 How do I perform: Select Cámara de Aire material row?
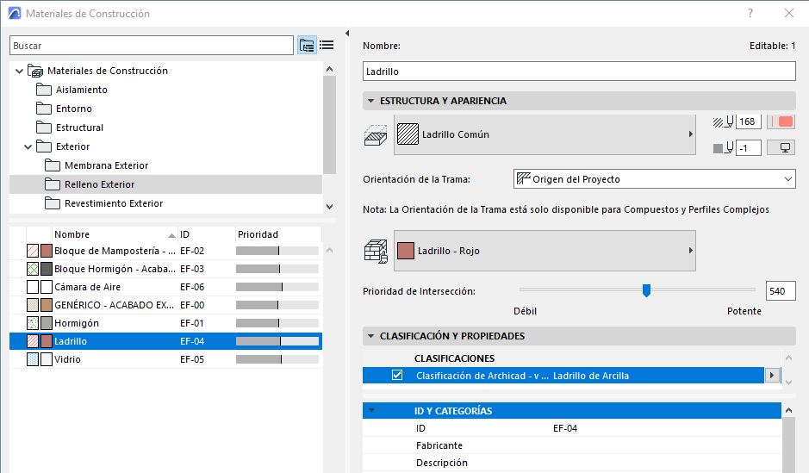[165, 287]
